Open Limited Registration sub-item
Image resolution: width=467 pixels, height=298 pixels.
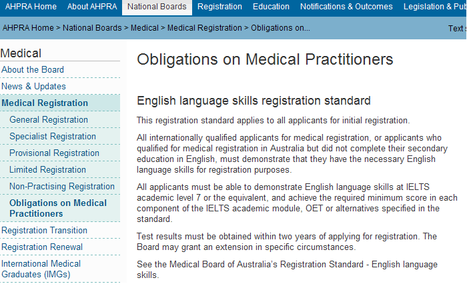[47, 170]
